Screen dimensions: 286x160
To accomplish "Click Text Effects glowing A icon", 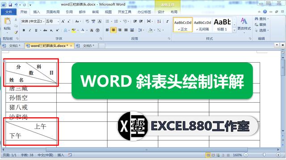I will coord(65,30).
